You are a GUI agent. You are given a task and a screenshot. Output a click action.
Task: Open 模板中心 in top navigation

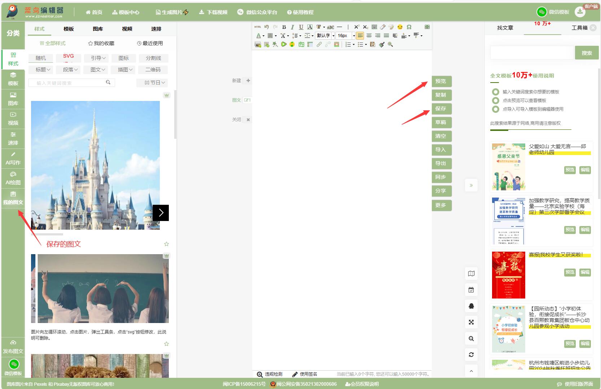(x=126, y=12)
